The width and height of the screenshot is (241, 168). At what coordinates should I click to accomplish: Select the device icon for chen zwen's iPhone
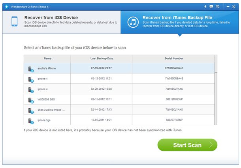pos(31,111)
